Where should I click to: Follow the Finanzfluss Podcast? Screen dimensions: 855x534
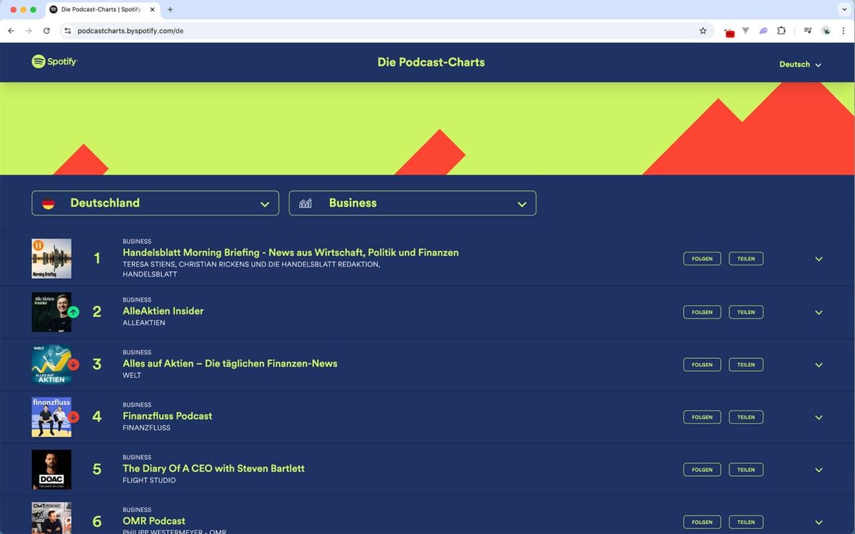702,417
